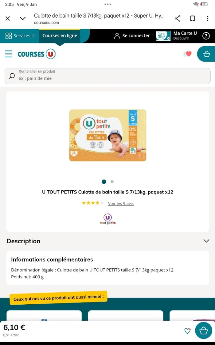Switch to the Services U tab
Image resolution: width=215 pixels, height=345 pixels.
tap(20, 36)
